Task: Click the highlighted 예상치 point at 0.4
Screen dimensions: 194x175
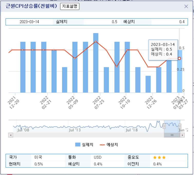Action: [x=179, y=58]
